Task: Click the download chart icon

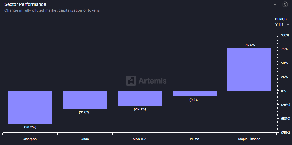Action: point(275,4)
